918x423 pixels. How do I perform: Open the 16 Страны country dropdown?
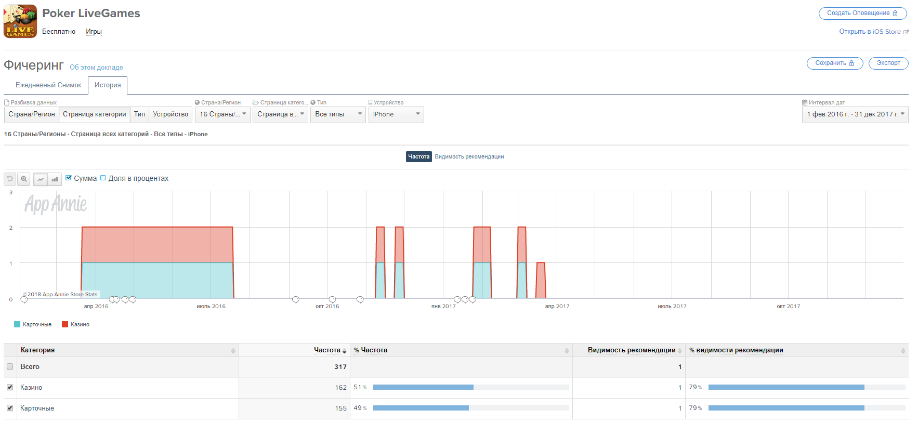(x=222, y=114)
